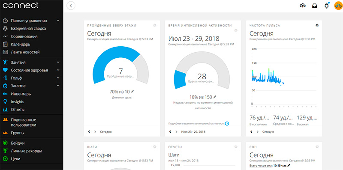This screenshot has height=170, width=343.
Task: Open the watch device icon in header
Action: tap(326, 6)
